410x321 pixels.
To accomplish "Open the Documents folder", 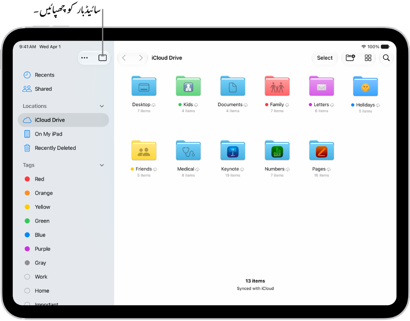I will click(233, 86).
